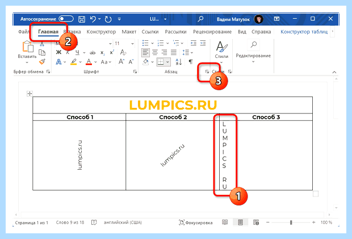
Task: Open the Макет tab
Action: (129, 32)
